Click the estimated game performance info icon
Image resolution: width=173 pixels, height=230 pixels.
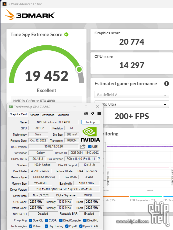coord(166,84)
